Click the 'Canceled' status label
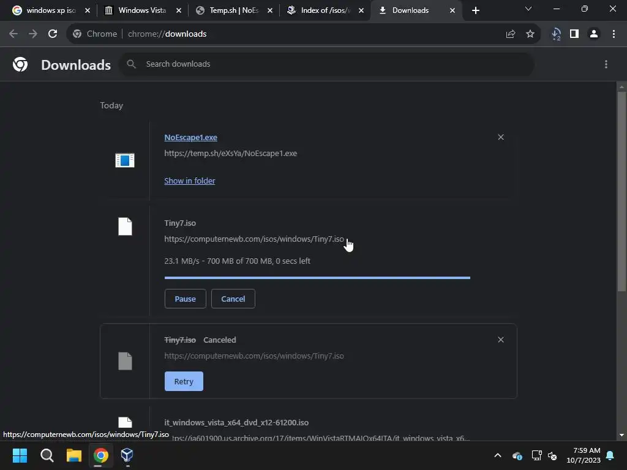The height and width of the screenshot is (470, 627). tap(220, 340)
